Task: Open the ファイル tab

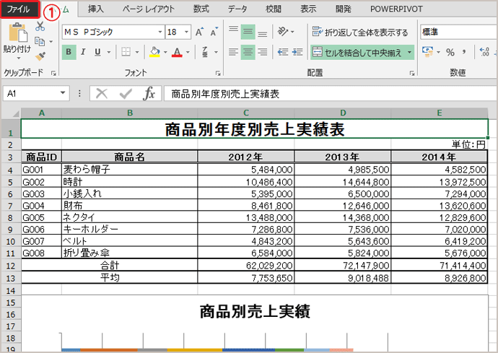Action: coord(19,9)
